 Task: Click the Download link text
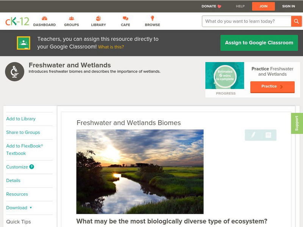coord(17,208)
